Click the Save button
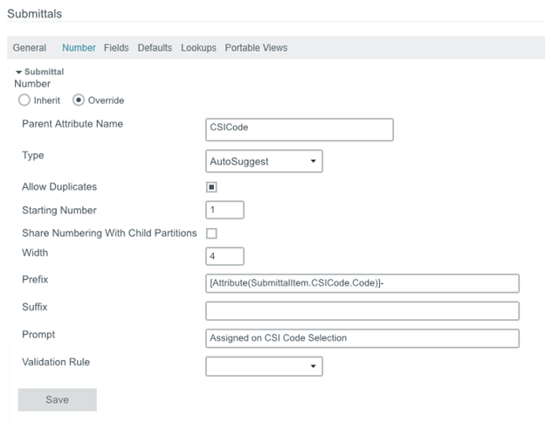The image size is (545, 423). tap(57, 399)
